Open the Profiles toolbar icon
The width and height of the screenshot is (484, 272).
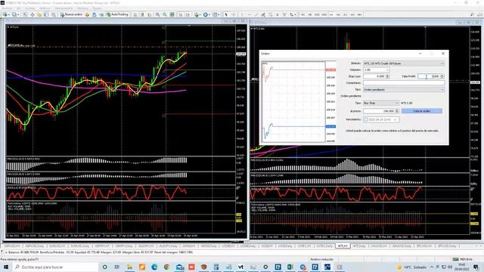(x=14, y=14)
